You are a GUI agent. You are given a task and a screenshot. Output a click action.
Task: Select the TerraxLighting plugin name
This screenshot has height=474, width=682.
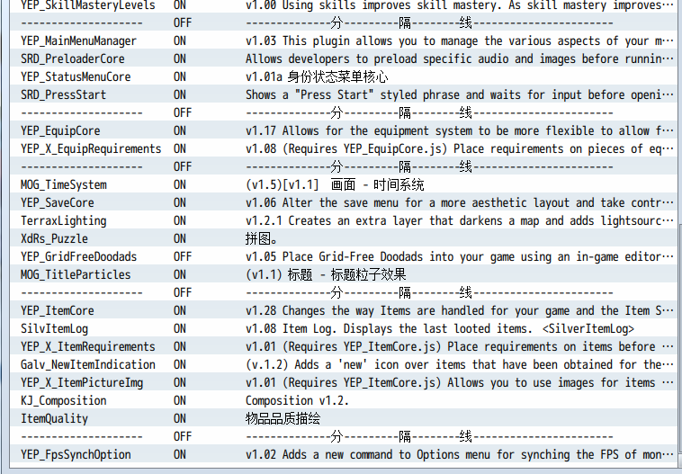pyautogui.click(x=64, y=221)
